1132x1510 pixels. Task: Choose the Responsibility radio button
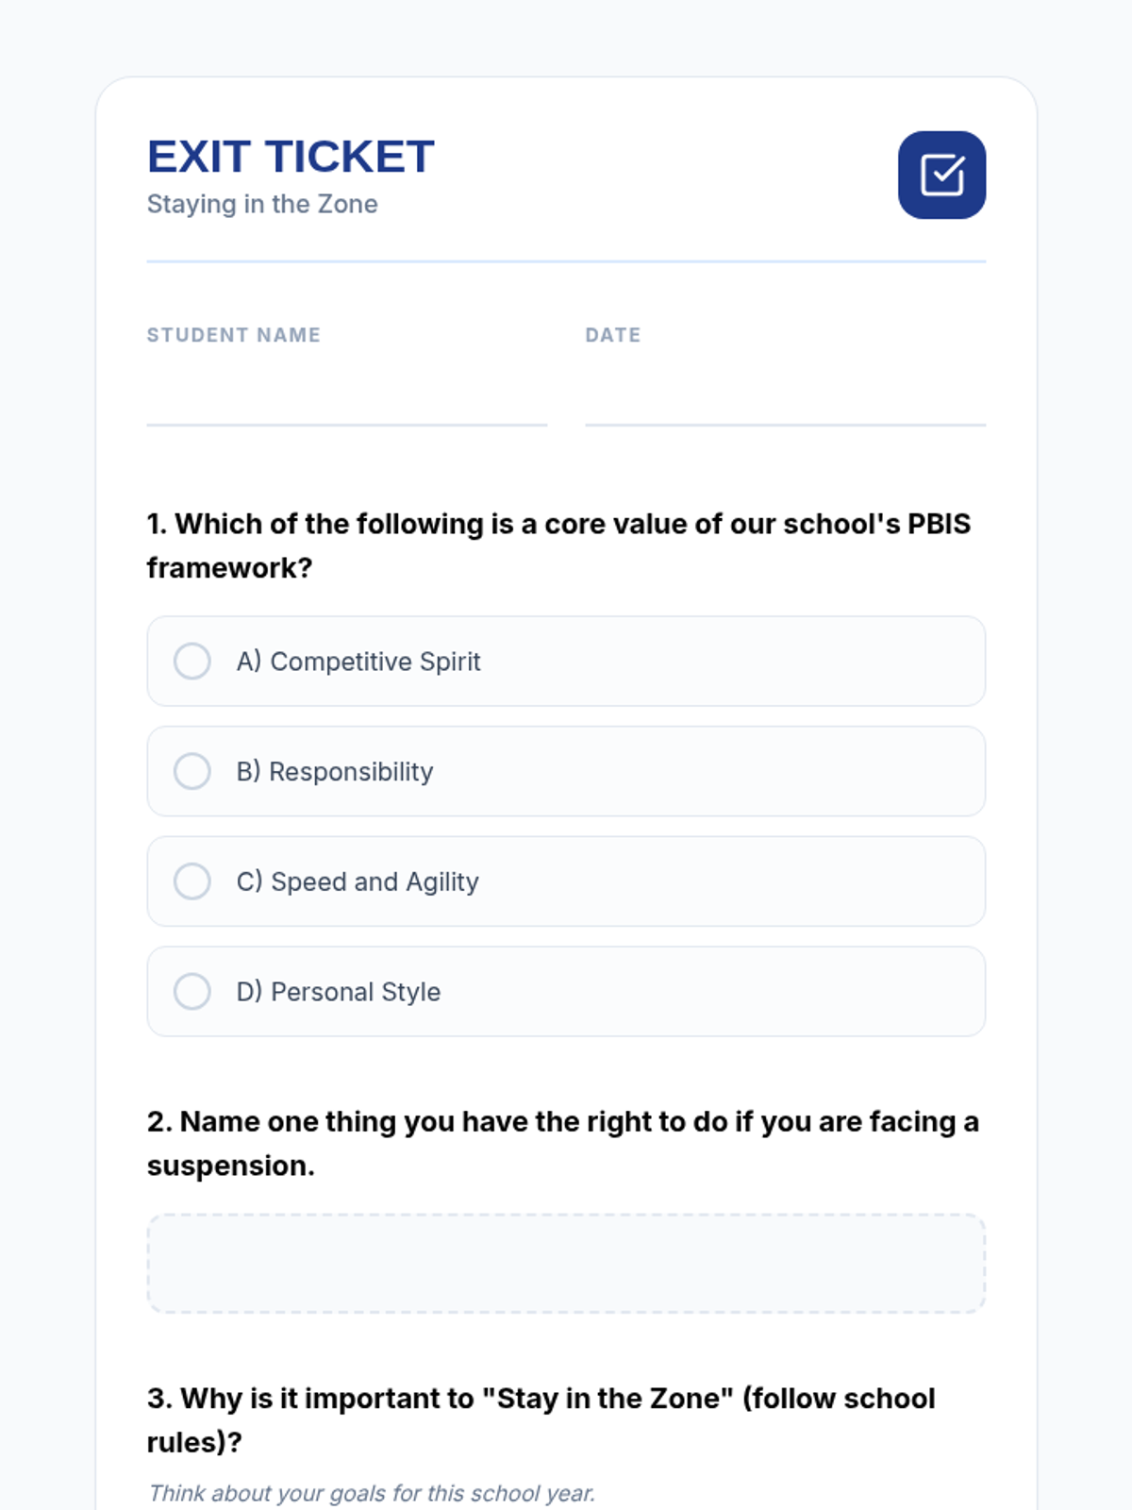click(192, 772)
